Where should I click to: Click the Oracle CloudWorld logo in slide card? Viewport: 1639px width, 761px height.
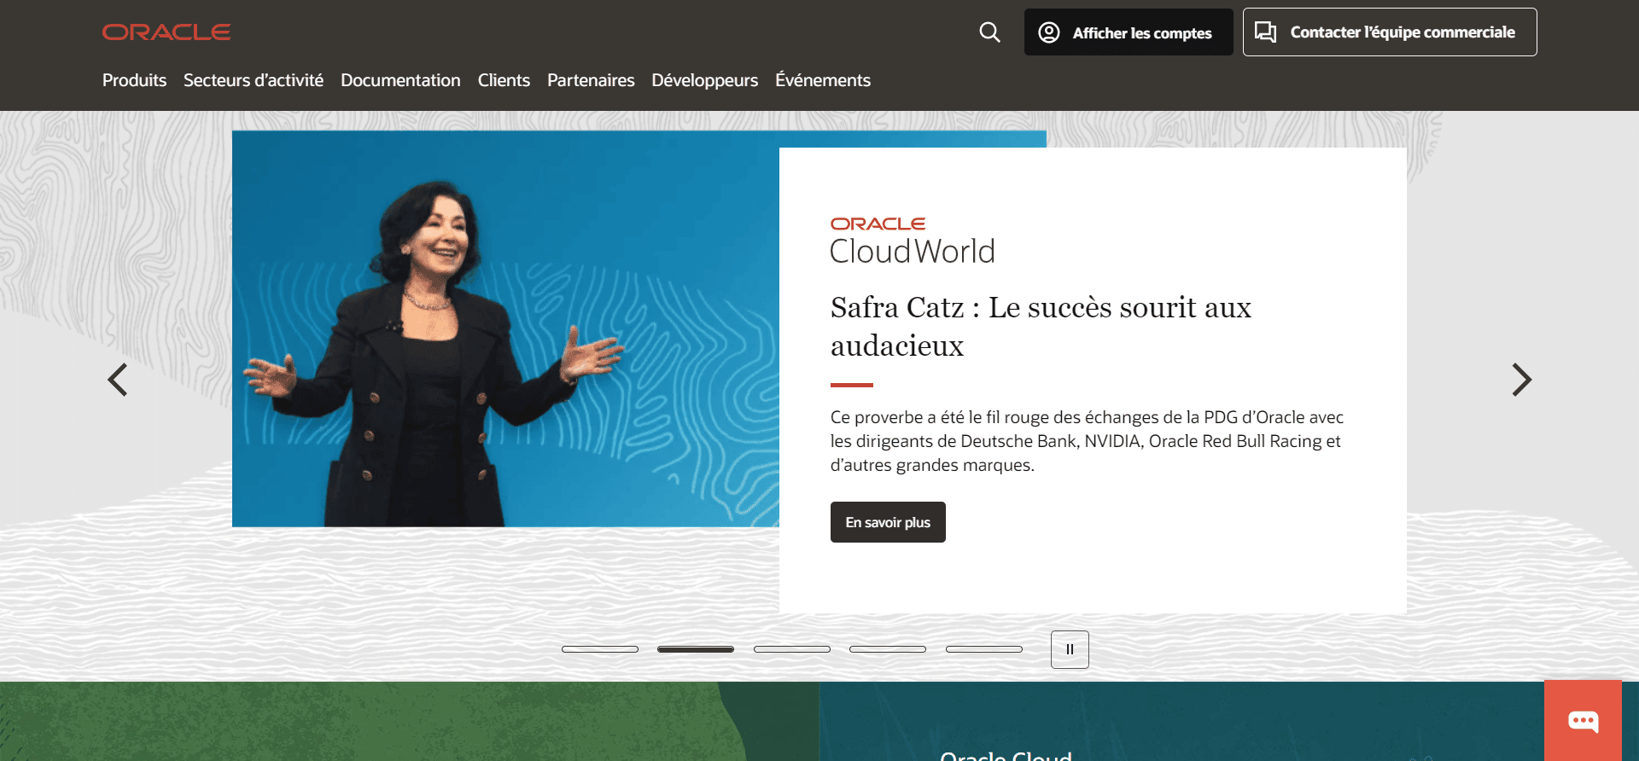[913, 241]
